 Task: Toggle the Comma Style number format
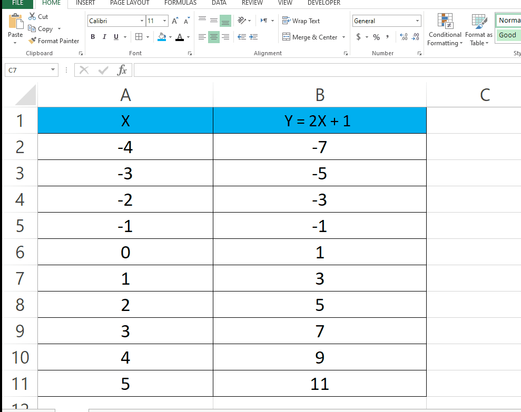pos(388,37)
